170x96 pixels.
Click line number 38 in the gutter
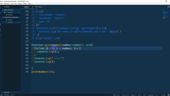pos(27,45)
